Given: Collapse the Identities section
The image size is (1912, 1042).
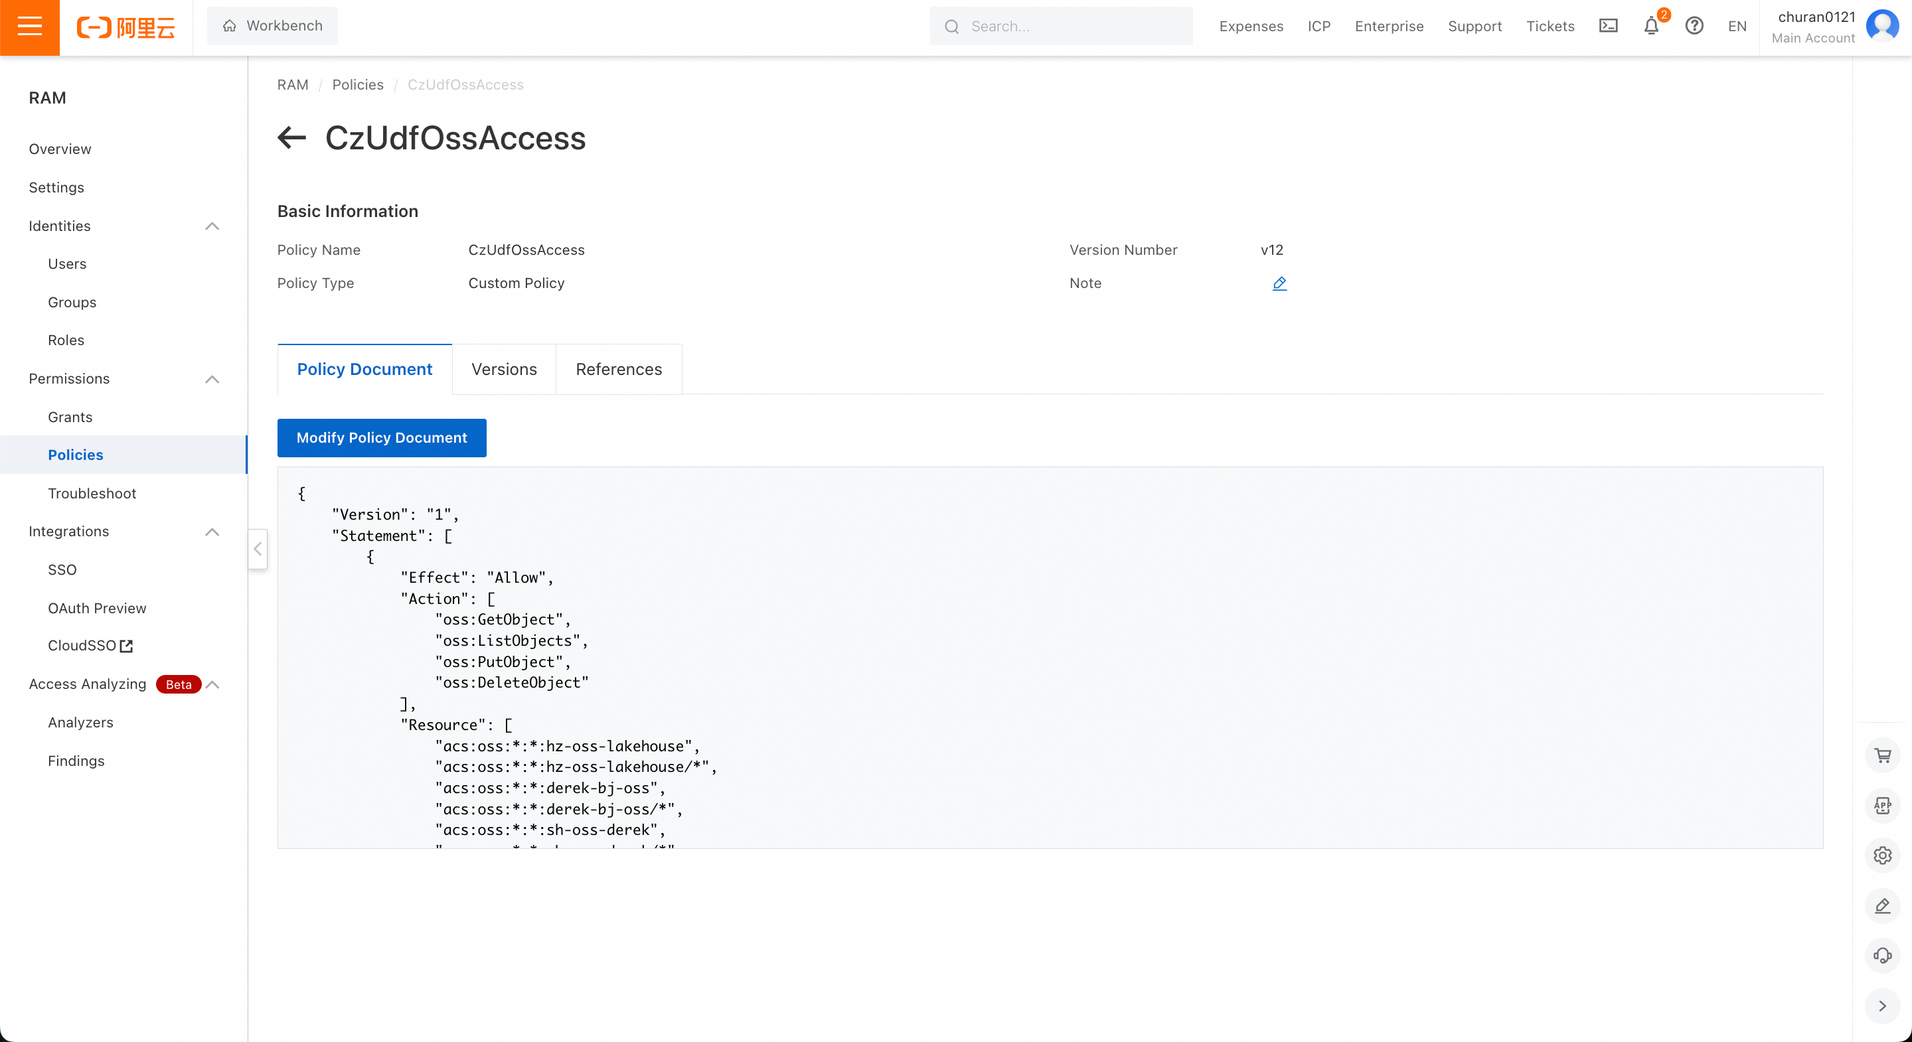Looking at the screenshot, I should [x=212, y=226].
